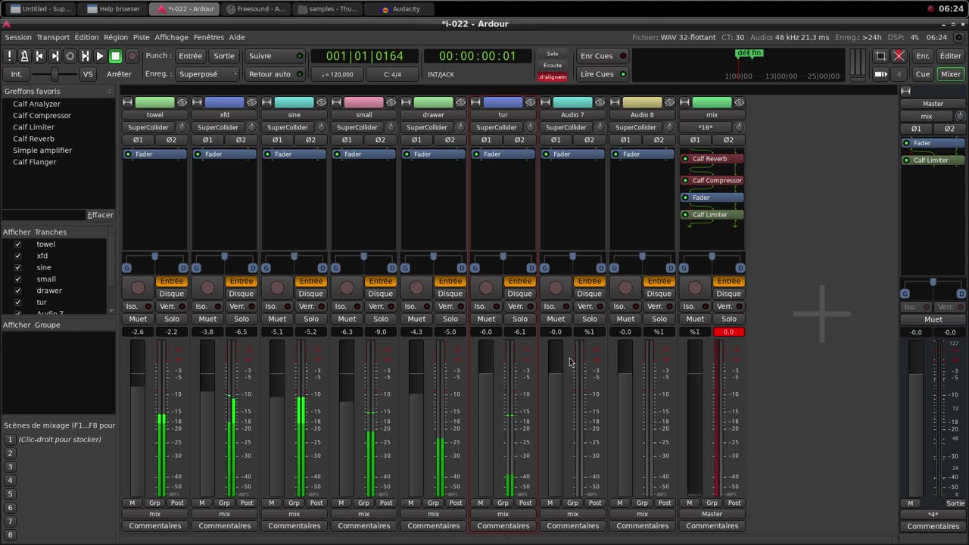969x545 pixels.
Task: Open Région menu
Action: [x=116, y=37]
